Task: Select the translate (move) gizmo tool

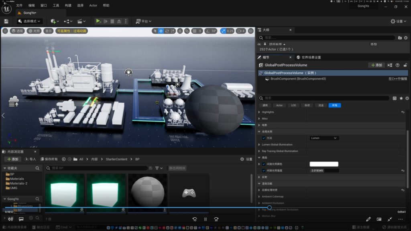Action: 161,31
